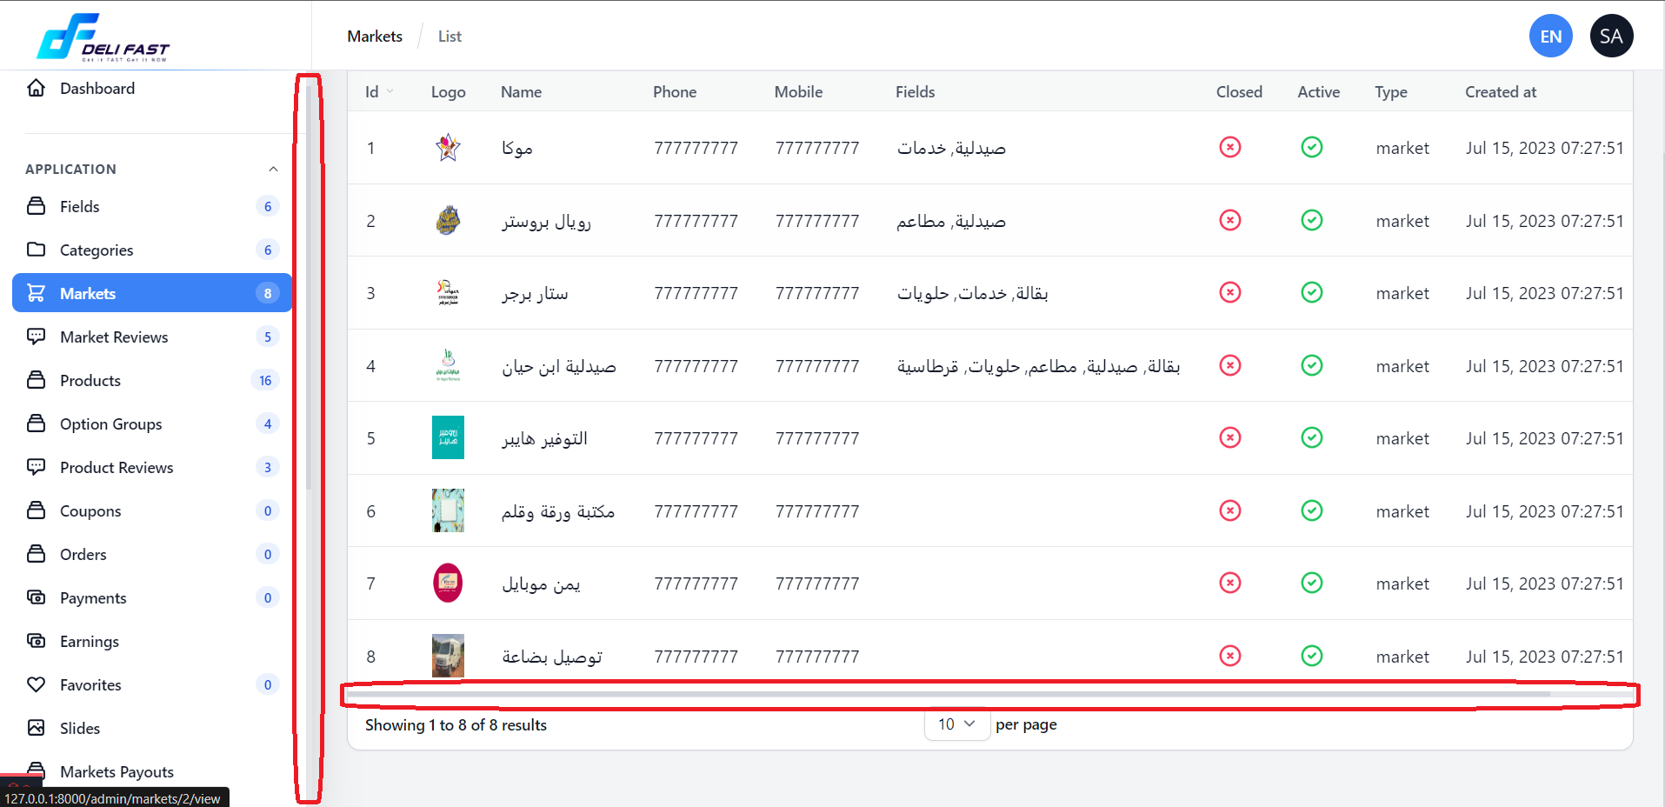Collapse the APPLICATION sidebar group
This screenshot has height=807, width=1665.
point(273,169)
